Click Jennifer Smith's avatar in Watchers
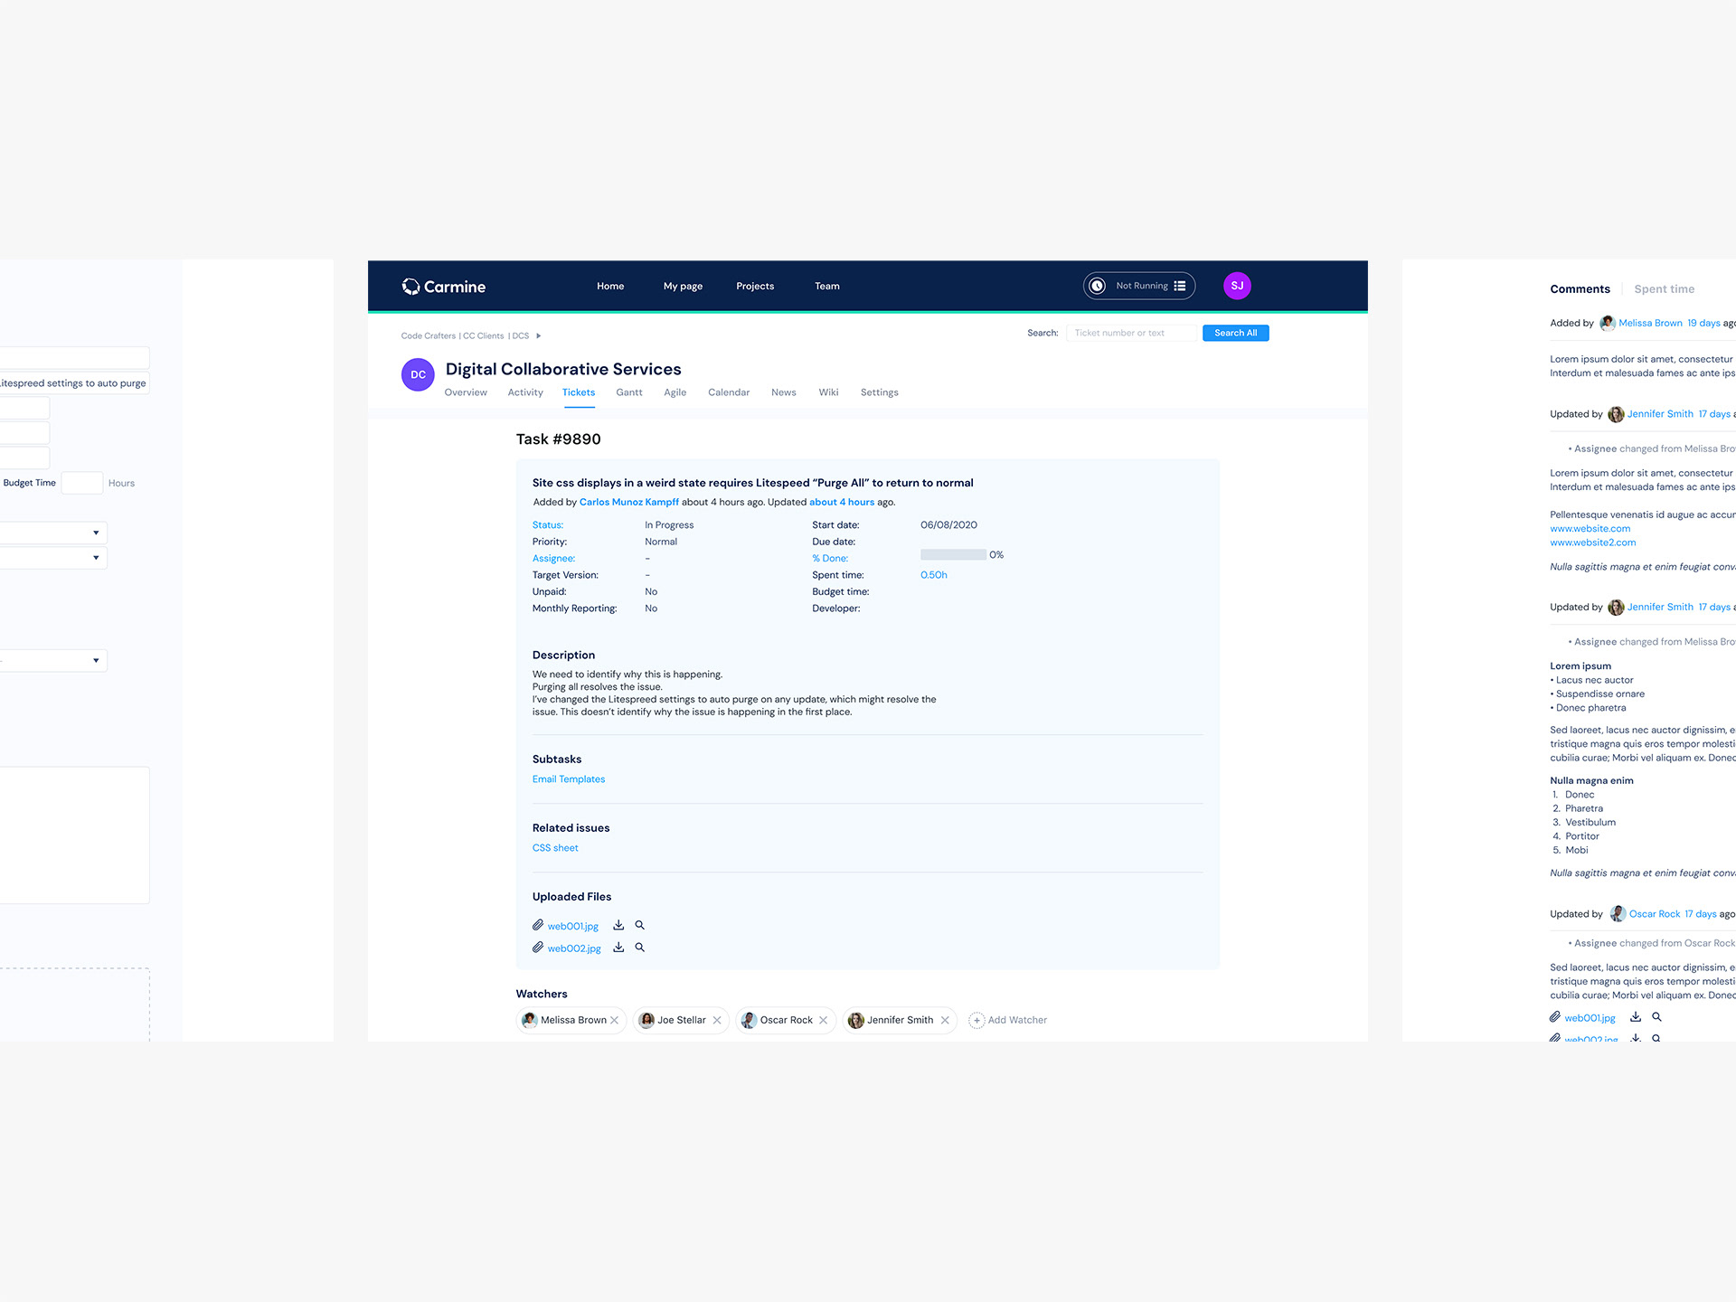The image size is (1736, 1302). point(855,1020)
